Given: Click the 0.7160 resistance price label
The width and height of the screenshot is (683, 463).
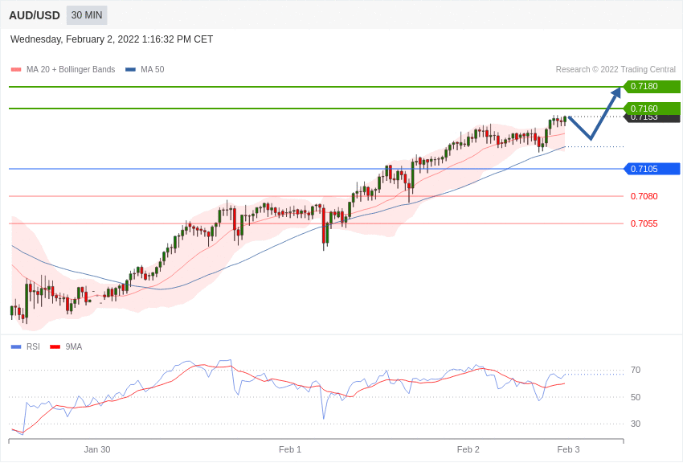Looking at the screenshot, I should pos(652,108).
